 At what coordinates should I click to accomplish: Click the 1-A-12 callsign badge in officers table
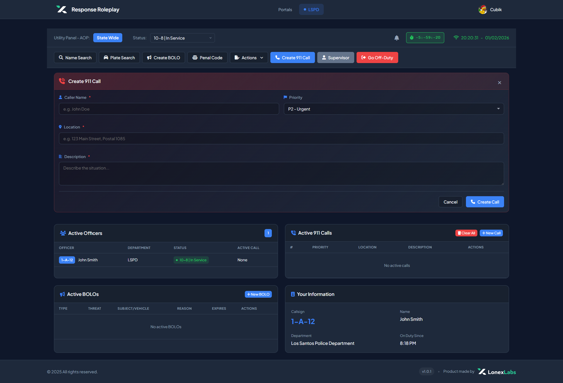67,260
